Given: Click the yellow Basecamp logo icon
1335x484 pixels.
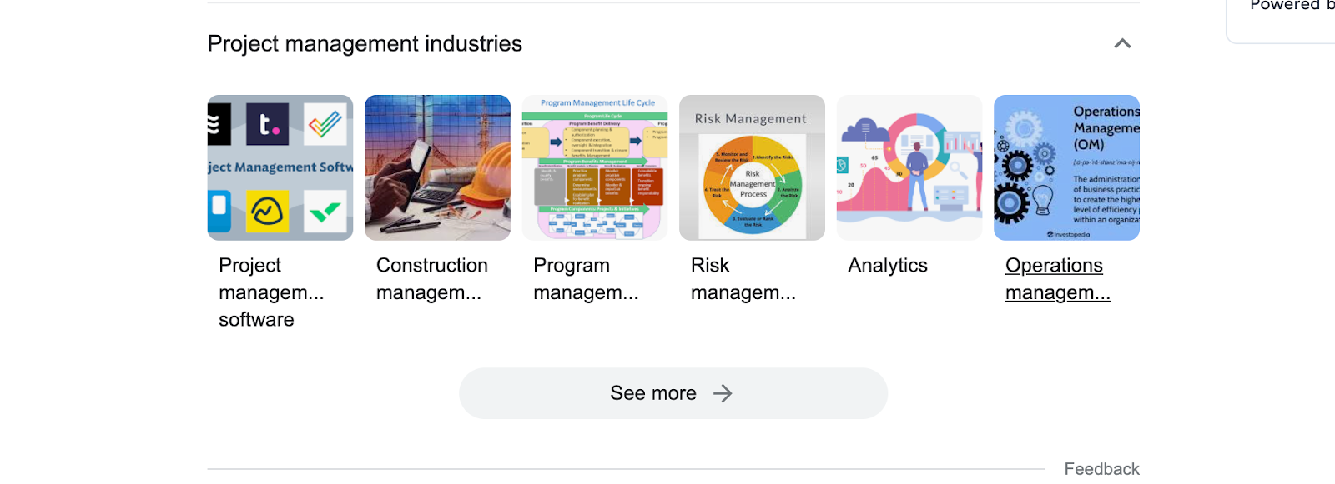Looking at the screenshot, I should [267, 212].
